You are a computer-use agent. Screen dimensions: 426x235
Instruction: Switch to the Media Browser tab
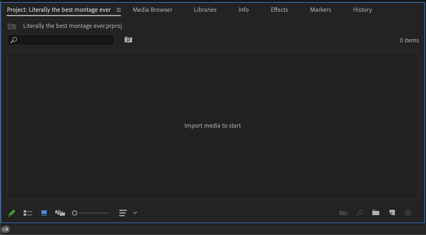click(153, 10)
